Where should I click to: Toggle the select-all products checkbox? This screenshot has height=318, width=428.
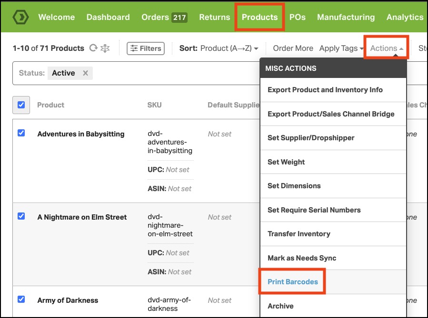click(21, 105)
